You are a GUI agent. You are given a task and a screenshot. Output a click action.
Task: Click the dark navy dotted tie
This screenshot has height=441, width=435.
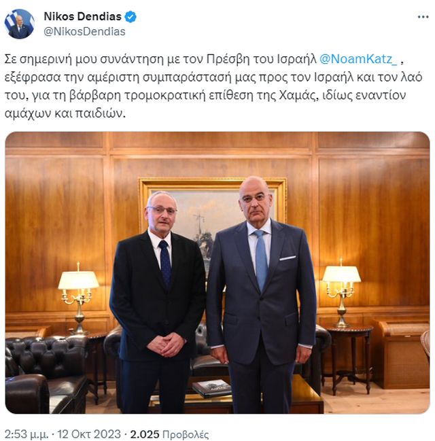tap(165, 264)
